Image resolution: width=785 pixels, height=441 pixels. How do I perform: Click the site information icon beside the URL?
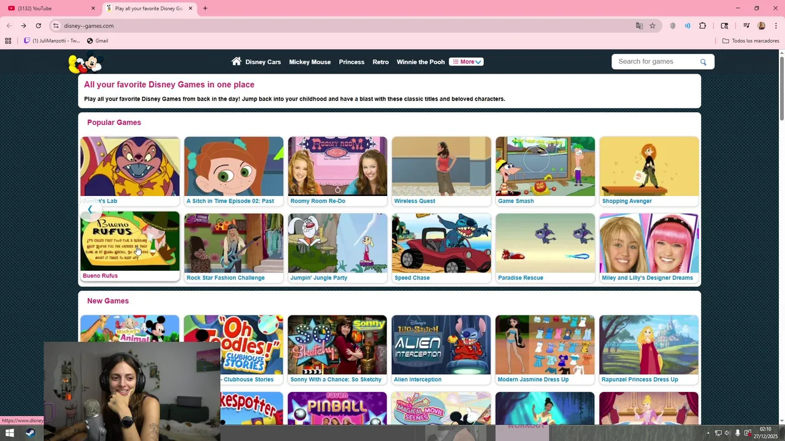[x=56, y=26]
